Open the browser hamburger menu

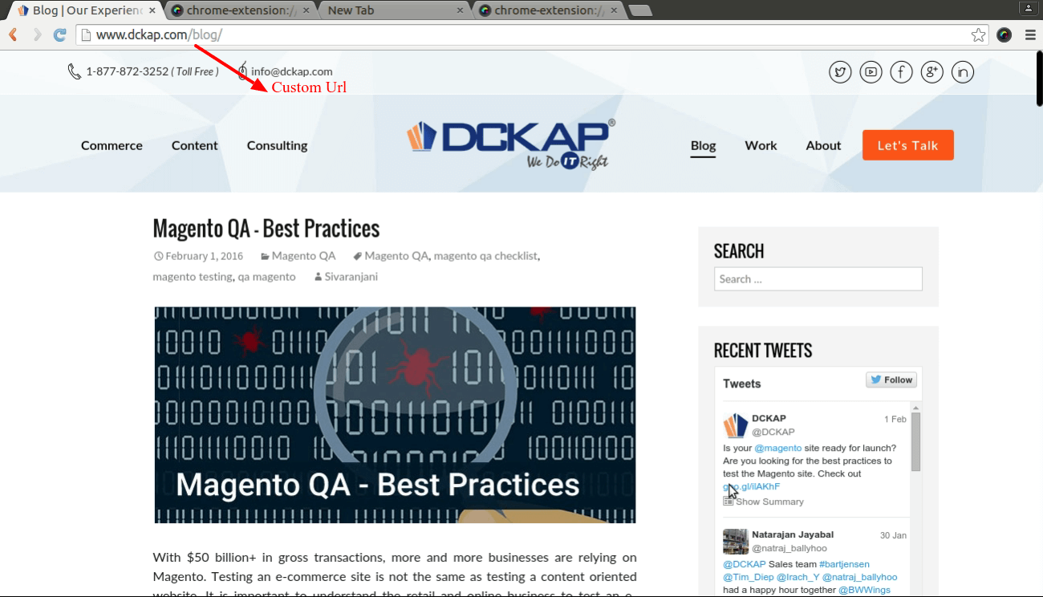click(x=1030, y=35)
